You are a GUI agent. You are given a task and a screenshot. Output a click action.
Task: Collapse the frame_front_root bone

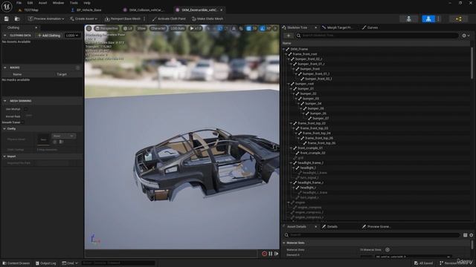286,54
